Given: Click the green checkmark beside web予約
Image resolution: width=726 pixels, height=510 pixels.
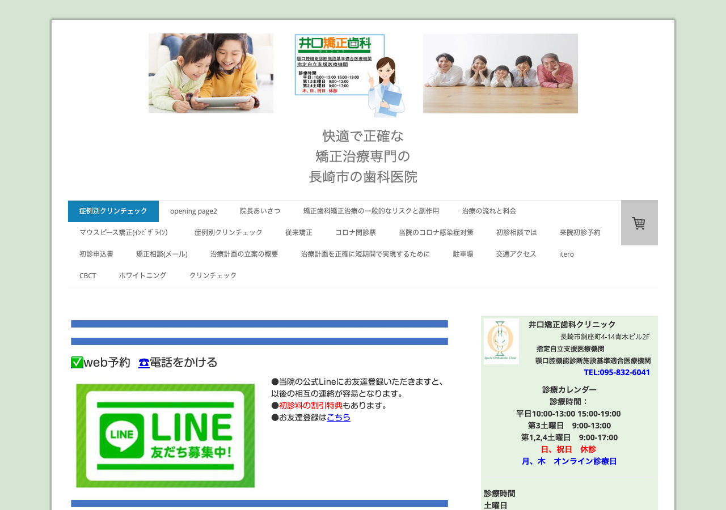Looking at the screenshot, I should coord(77,362).
